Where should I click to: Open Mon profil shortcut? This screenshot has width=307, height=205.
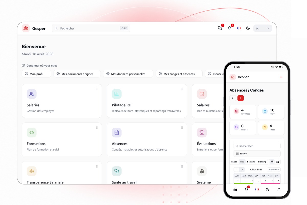click(x=36, y=74)
